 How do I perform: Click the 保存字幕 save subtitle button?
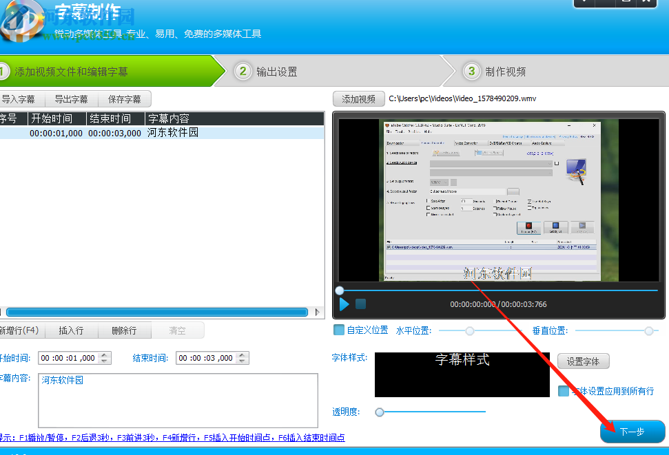[124, 99]
